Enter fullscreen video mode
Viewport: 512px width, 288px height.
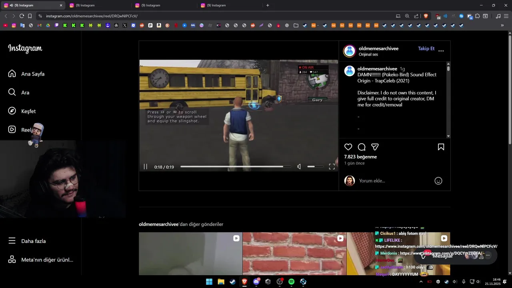[332, 167]
